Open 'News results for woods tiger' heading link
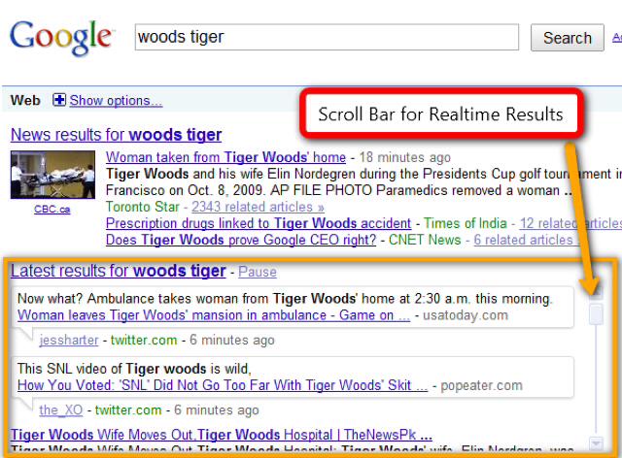Image resolution: width=622 pixels, height=458 pixels. point(116,135)
